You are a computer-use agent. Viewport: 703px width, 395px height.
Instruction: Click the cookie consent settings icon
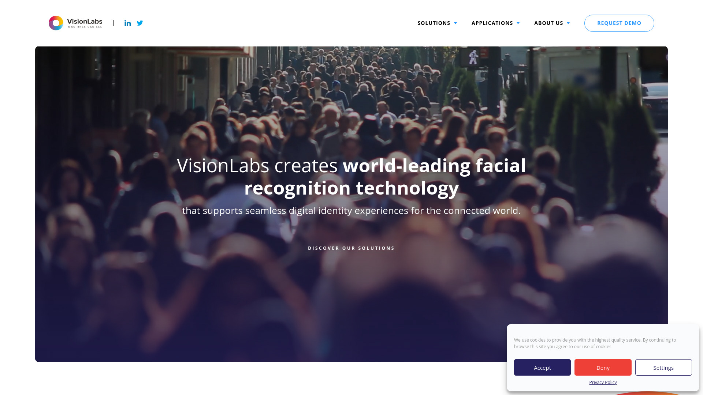[x=663, y=368]
